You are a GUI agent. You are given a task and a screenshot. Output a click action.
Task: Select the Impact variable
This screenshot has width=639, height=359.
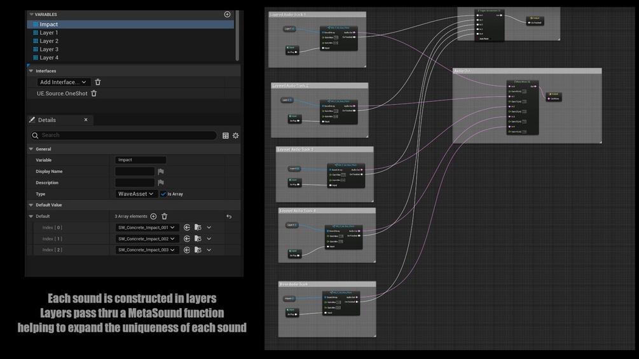130,24
